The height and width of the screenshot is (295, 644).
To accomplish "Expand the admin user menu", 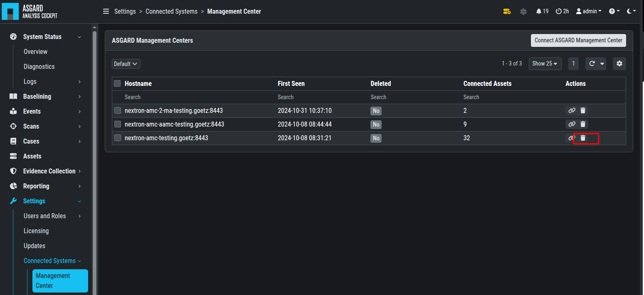I will tap(589, 12).
